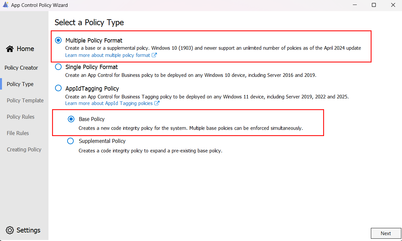Open Learn more about AppId Tagging policies link
This screenshot has height=241, width=402.
pos(109,103)
